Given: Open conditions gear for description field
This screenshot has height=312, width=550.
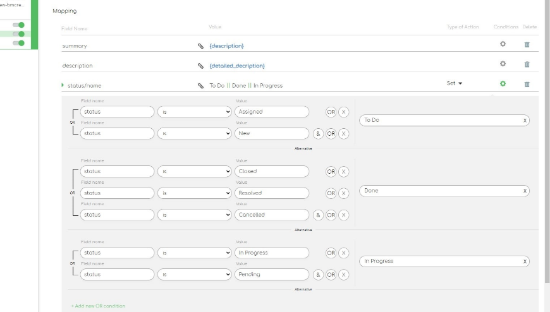Looking at the screenshot, I should (x=503, y=64).
